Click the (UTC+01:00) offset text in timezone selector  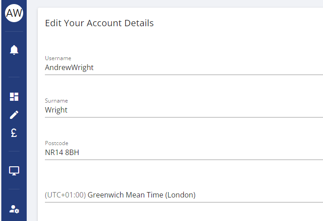click(65, 195)
